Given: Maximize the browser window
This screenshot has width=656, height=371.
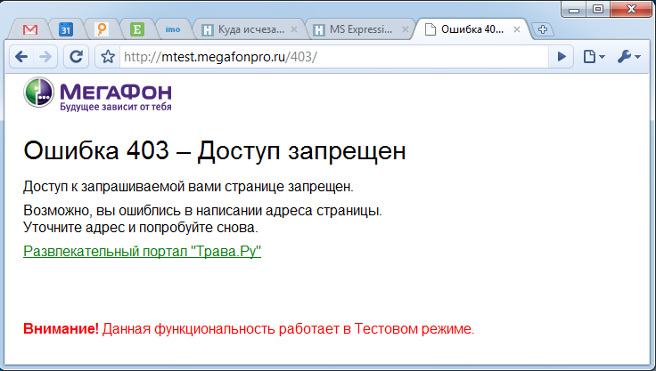Looking at the screenshot, I should pos(598,9).
